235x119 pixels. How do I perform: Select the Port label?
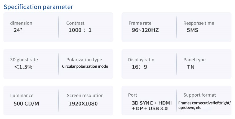133,95
